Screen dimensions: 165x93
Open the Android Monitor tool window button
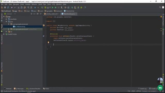coord(33,89)
